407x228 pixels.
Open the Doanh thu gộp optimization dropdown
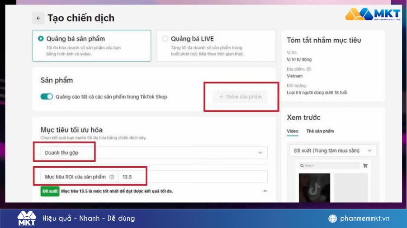[154, 153]
